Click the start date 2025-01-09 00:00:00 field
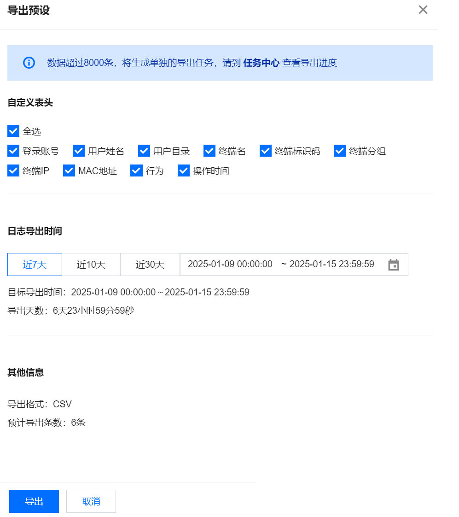Image resolution: width=459 pixels, height=517 pixels. [230, 264]
